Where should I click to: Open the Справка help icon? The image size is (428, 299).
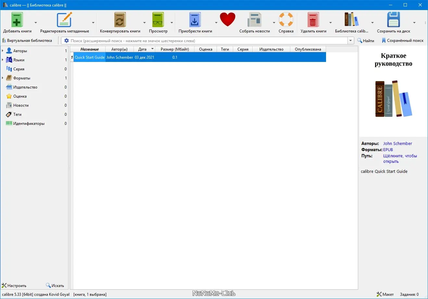(x=286, y=20)
